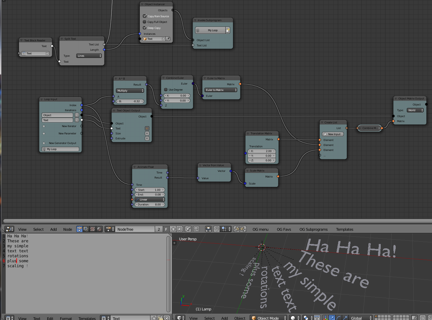The height and width of the screenshot is (320, 432).
Task: Toggle Copy from Source checkbox
Action: click(x=145, y=16)
